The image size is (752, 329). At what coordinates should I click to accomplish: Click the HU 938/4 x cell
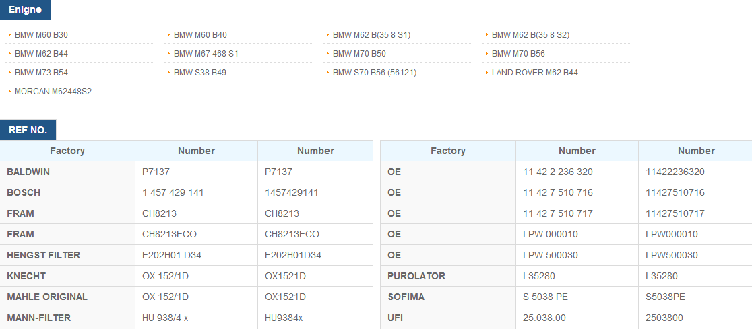click(196, 318)
